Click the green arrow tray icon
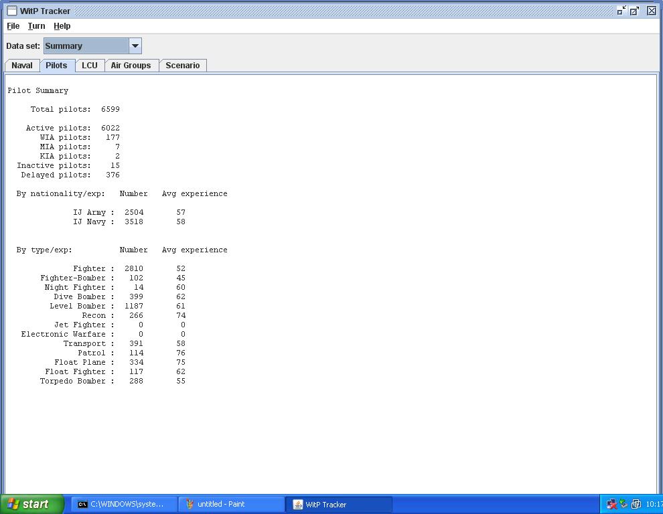Screen dimensions: 663x514 click(x=623, y=504)
